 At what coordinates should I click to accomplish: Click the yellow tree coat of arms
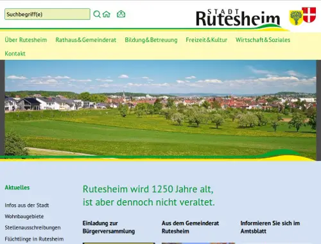pyautogui.click(x=296, y=17)
